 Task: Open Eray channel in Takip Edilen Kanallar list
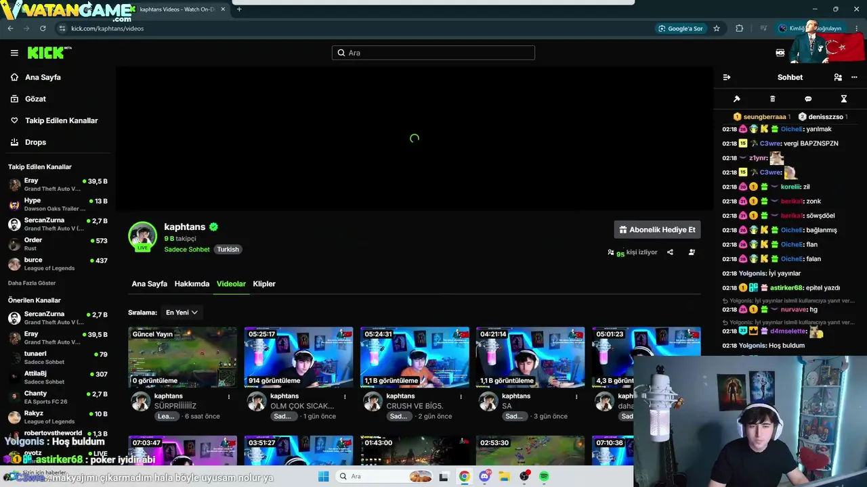58,185
